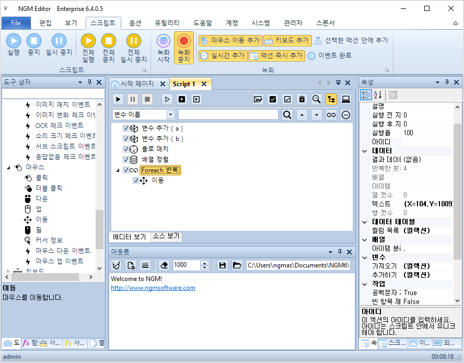Click the outlined uncheck icon

point(287,99)
